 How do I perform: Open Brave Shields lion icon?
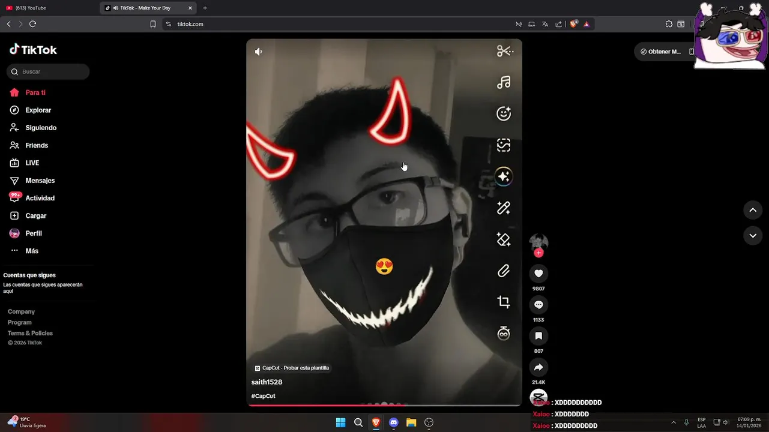coord(573,24)
